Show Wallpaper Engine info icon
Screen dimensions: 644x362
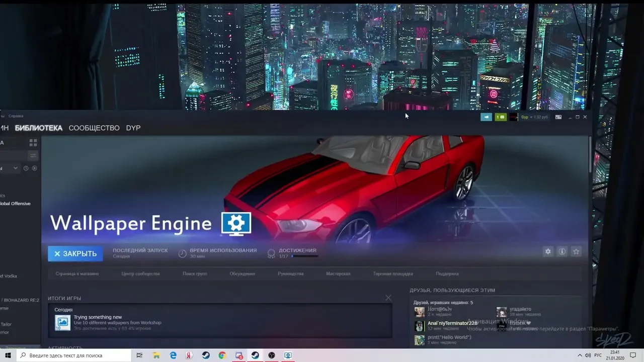[562, 251]
